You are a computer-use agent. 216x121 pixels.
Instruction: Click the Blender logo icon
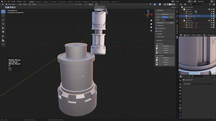(2, 1)
